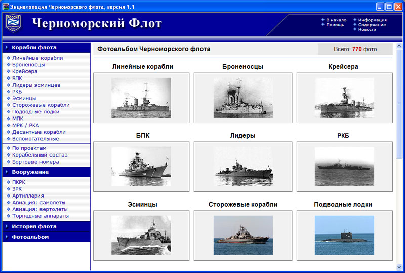Select Авиация: вертолеты link
The image size is (405, 273).
(39, 209)
